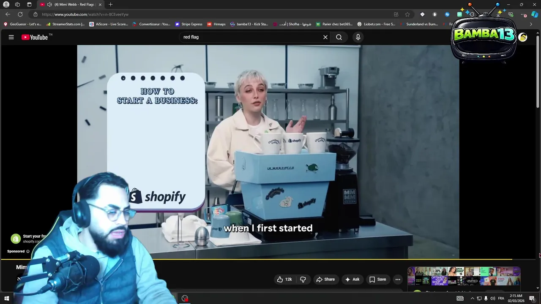
Task: Open the taskbar volume control
Action: point(493,299)
